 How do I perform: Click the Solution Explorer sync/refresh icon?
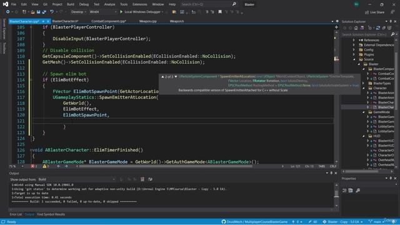pos(378,27)
